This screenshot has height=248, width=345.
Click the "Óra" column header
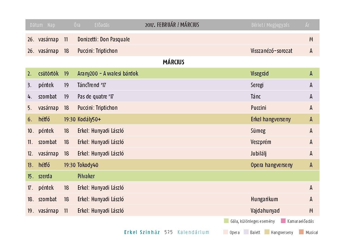click(77, 25)
